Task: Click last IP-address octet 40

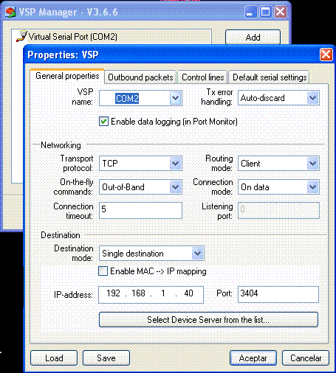Action: click(188, 293)
